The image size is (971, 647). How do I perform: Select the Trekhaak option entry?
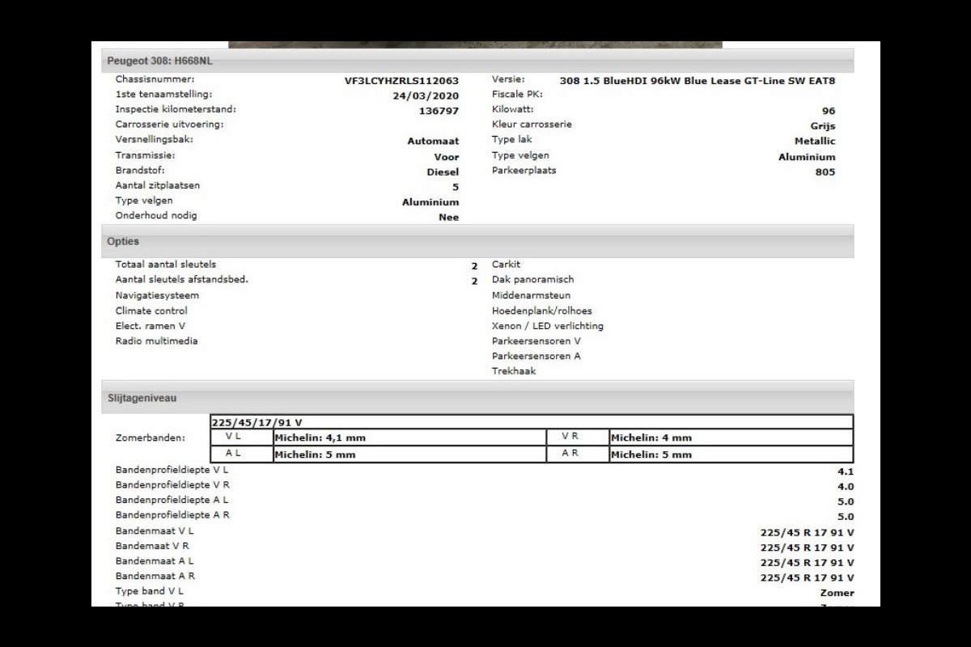click(x=514, y=371)
